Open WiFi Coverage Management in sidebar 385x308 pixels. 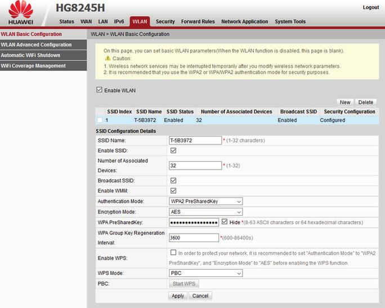[x=43, y=66]
